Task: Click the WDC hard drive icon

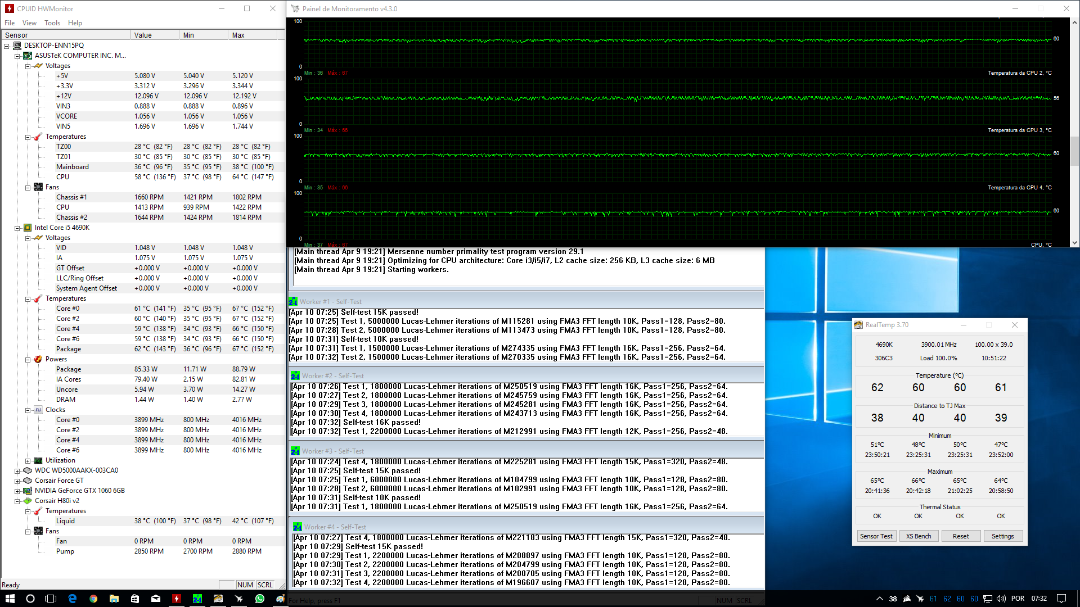Action: click(28, 470)
